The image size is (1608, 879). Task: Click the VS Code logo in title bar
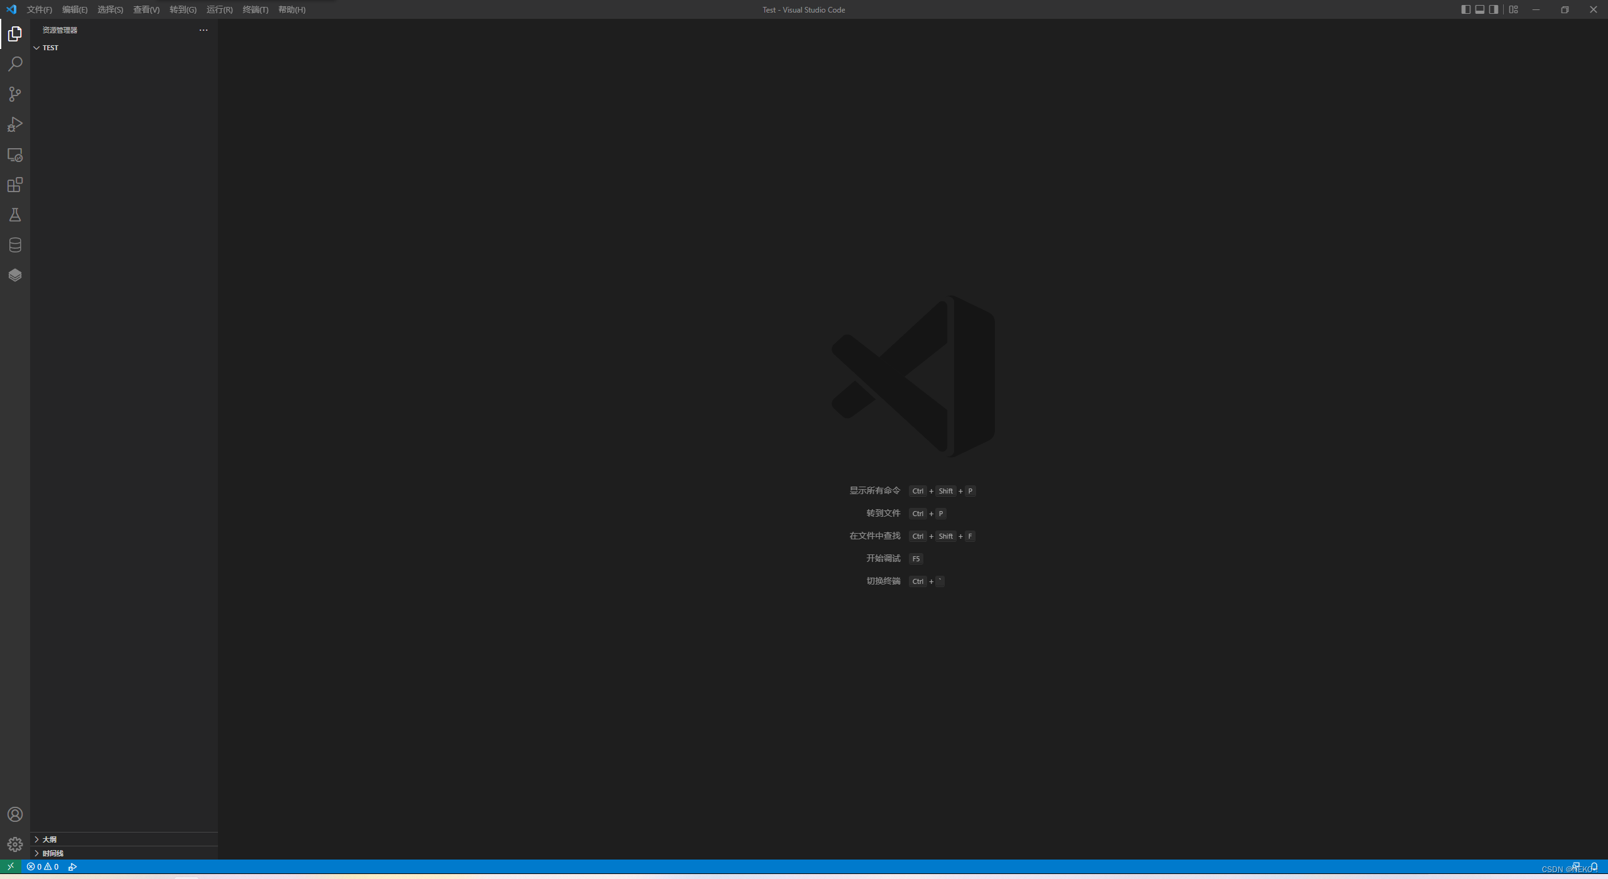click(11, 9)
